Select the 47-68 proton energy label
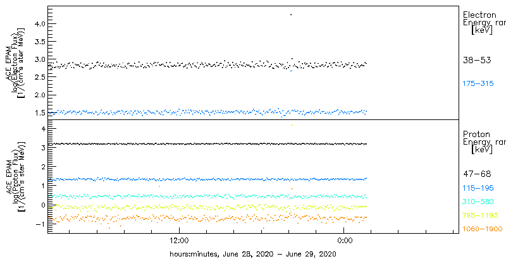This screenshot has height=259, width=506. tap(477, 174)
